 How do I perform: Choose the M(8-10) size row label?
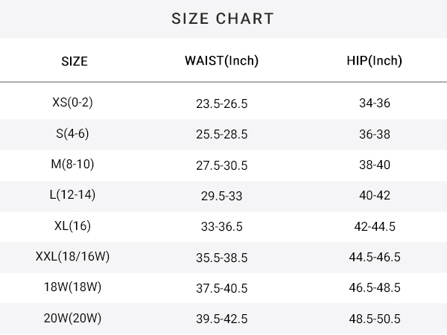[72, 164]
